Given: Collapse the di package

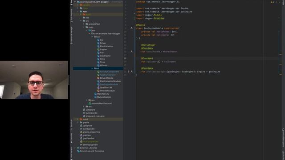Looking at the screenshot, I should [x=92, y=68].
